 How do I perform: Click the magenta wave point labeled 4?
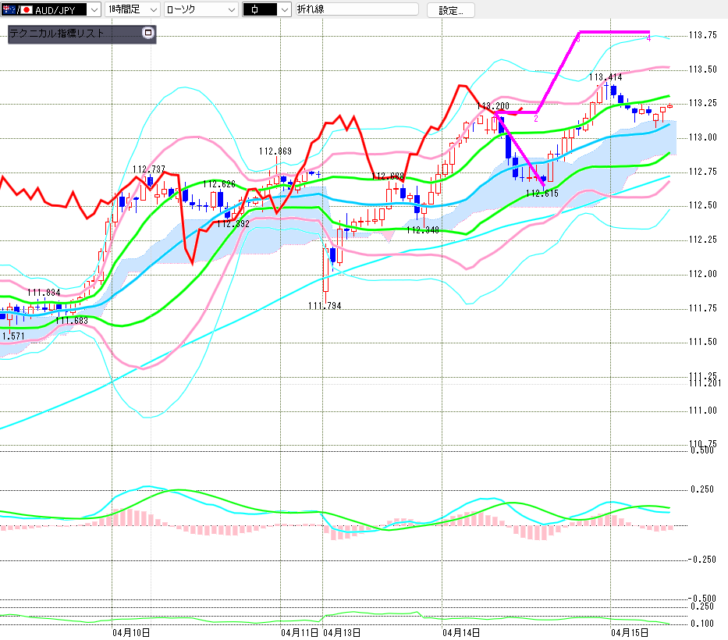(649, 37)
